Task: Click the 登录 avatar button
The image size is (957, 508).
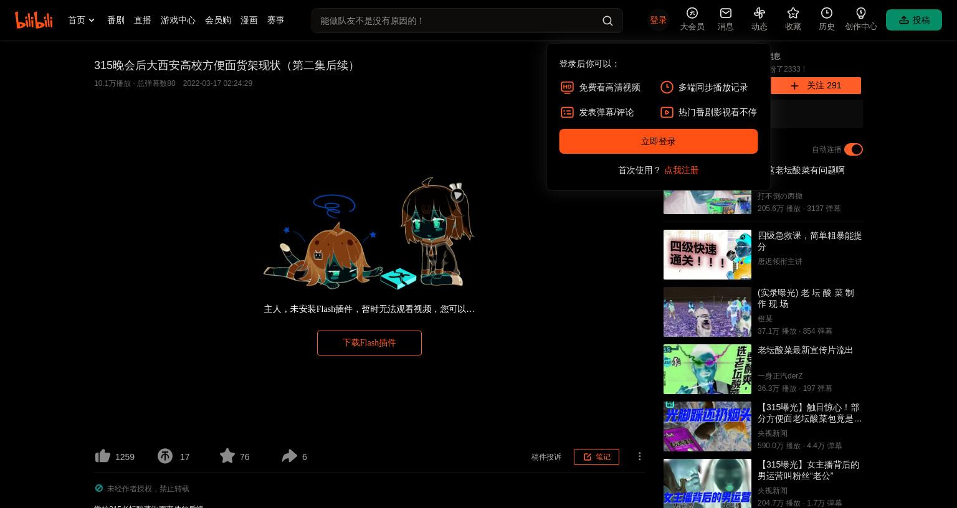Action: click(658, 21)
